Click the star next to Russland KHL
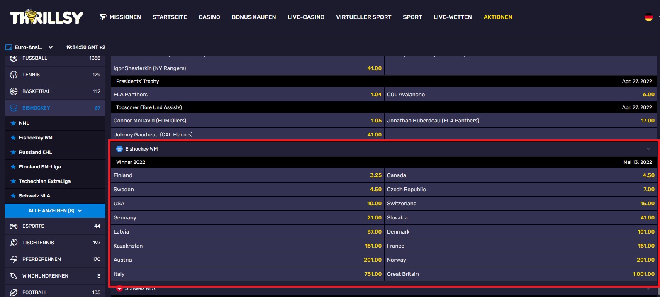660x297 pixels. click(x=13, y=152)
